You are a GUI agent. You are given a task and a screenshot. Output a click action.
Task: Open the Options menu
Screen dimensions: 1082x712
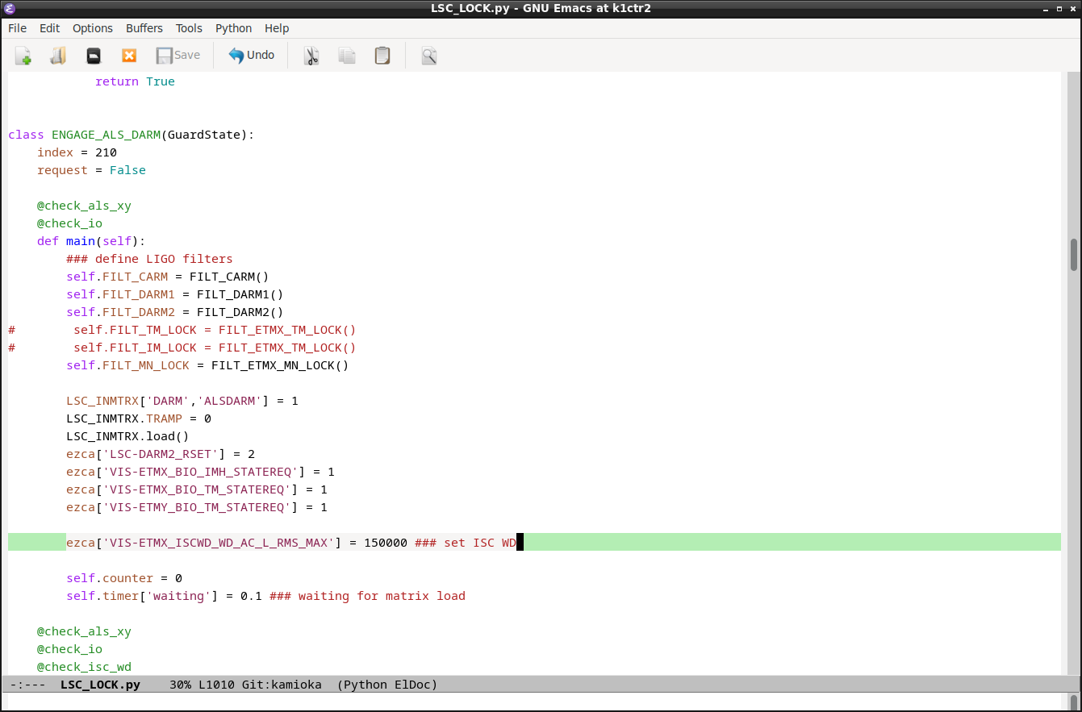pyautogui.click(x=93, y=28)
